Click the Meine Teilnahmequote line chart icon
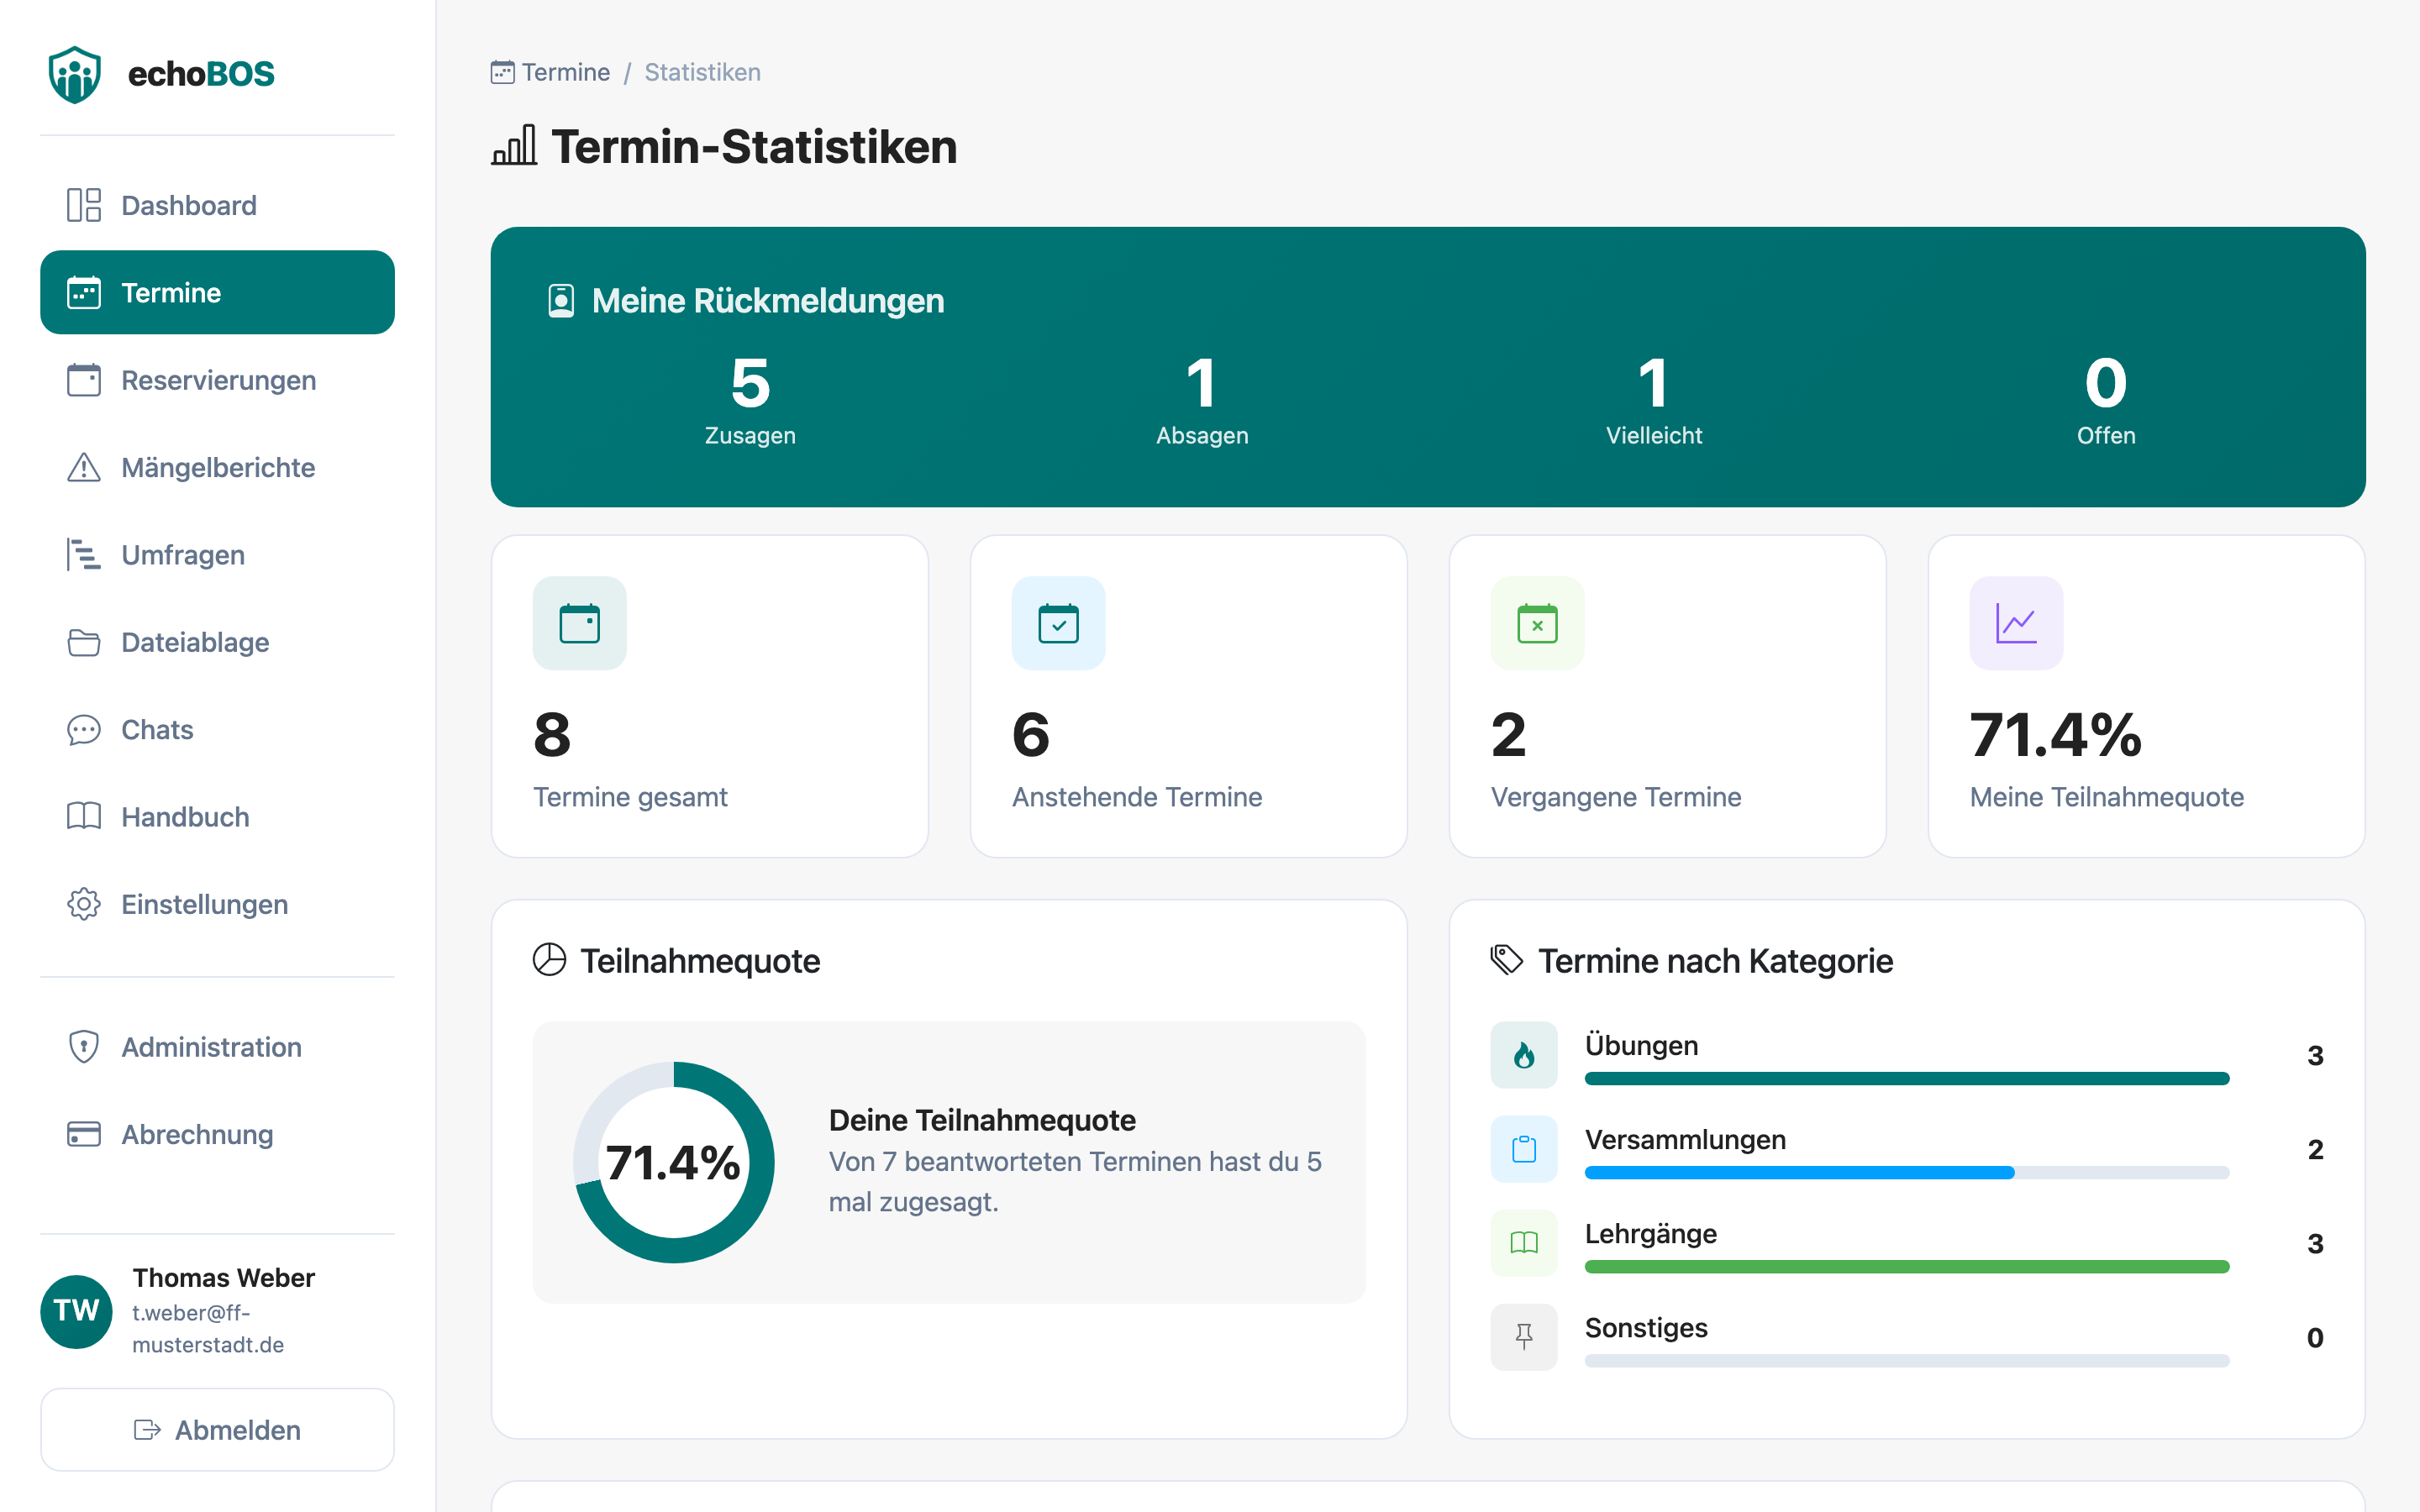Screen dimensions: 2420x1512 (x=2016, y=623)
